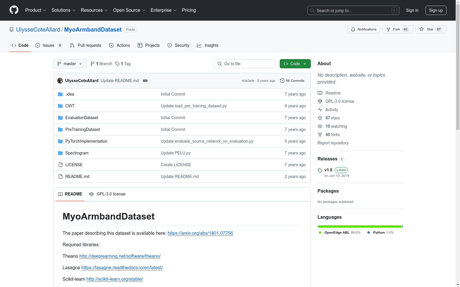The height and width of the screenshot is (287, 460).
Task: Click the Python blue language dot
Action: [369, 232]
